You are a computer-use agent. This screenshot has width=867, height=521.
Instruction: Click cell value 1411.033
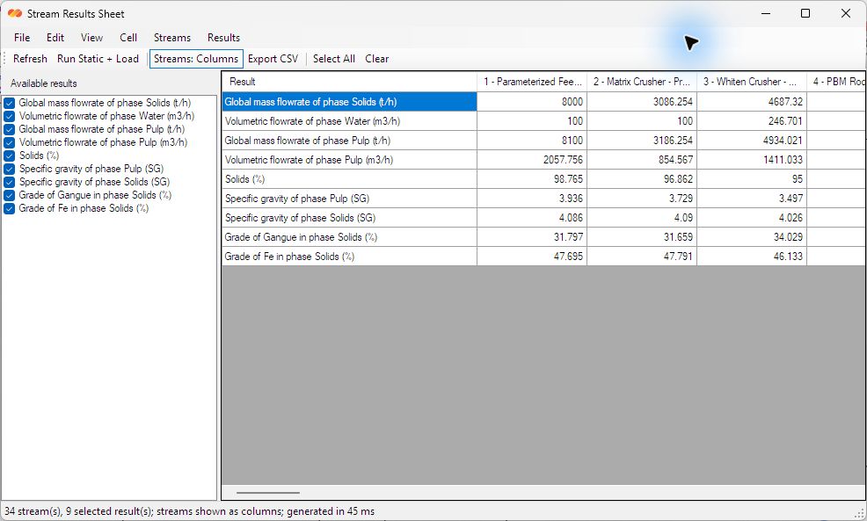tap(752, 160)
